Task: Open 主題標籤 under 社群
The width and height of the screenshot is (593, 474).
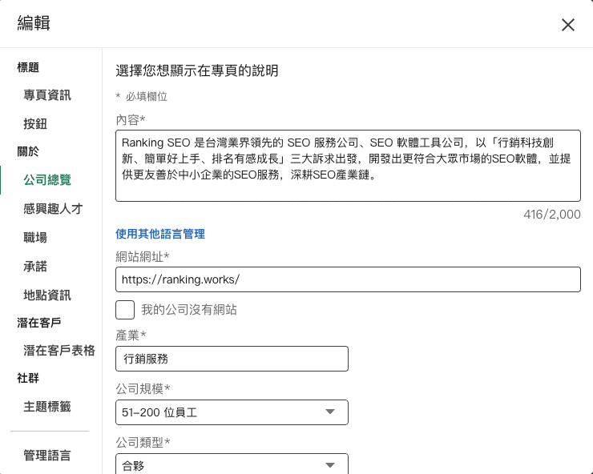Action: coord(47,407)
